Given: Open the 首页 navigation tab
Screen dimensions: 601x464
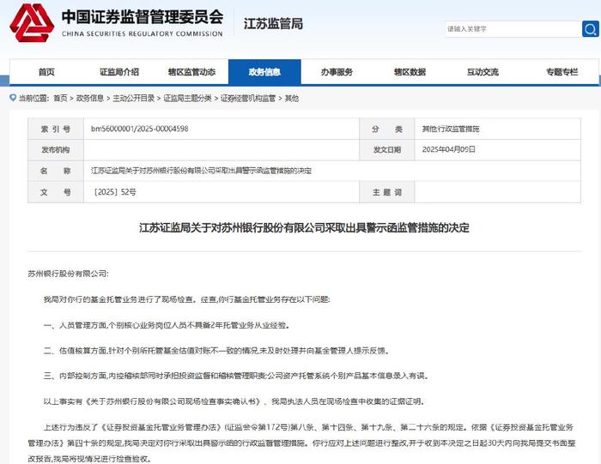Looking at the screenshot, I should [x=46, y=72].
